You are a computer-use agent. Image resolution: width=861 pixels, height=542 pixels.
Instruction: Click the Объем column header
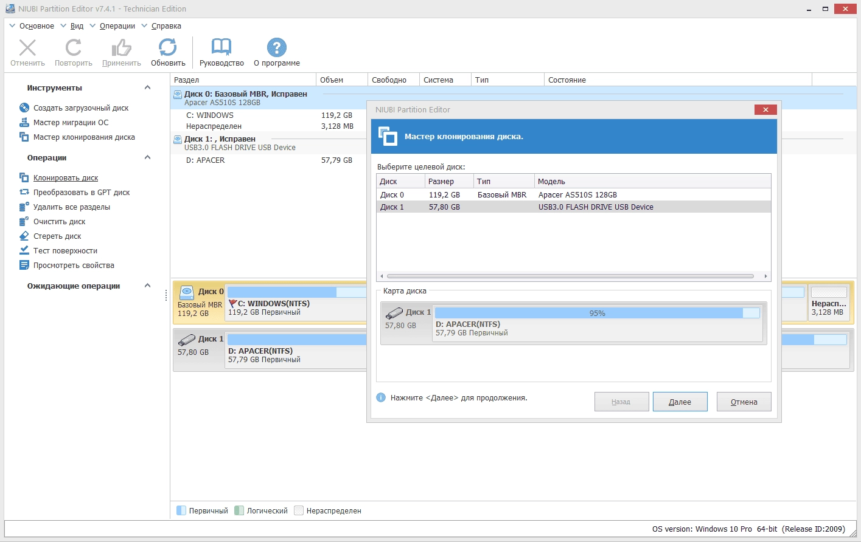342,80
